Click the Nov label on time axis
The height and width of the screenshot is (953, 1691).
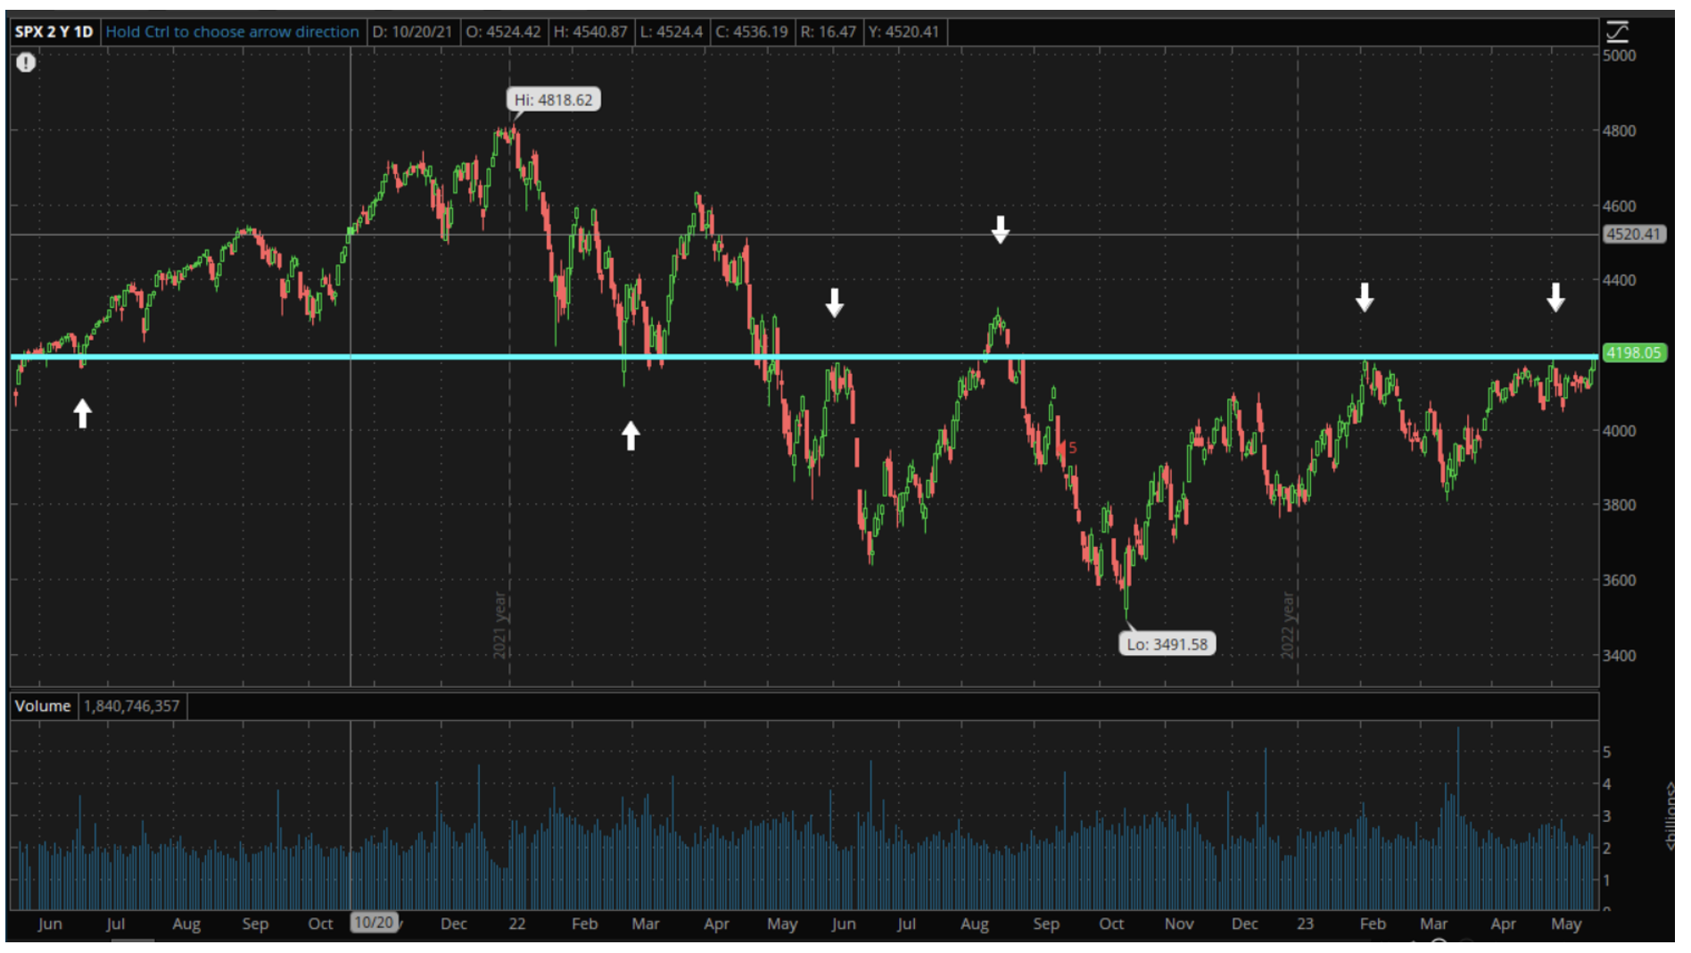point(1178,924)
